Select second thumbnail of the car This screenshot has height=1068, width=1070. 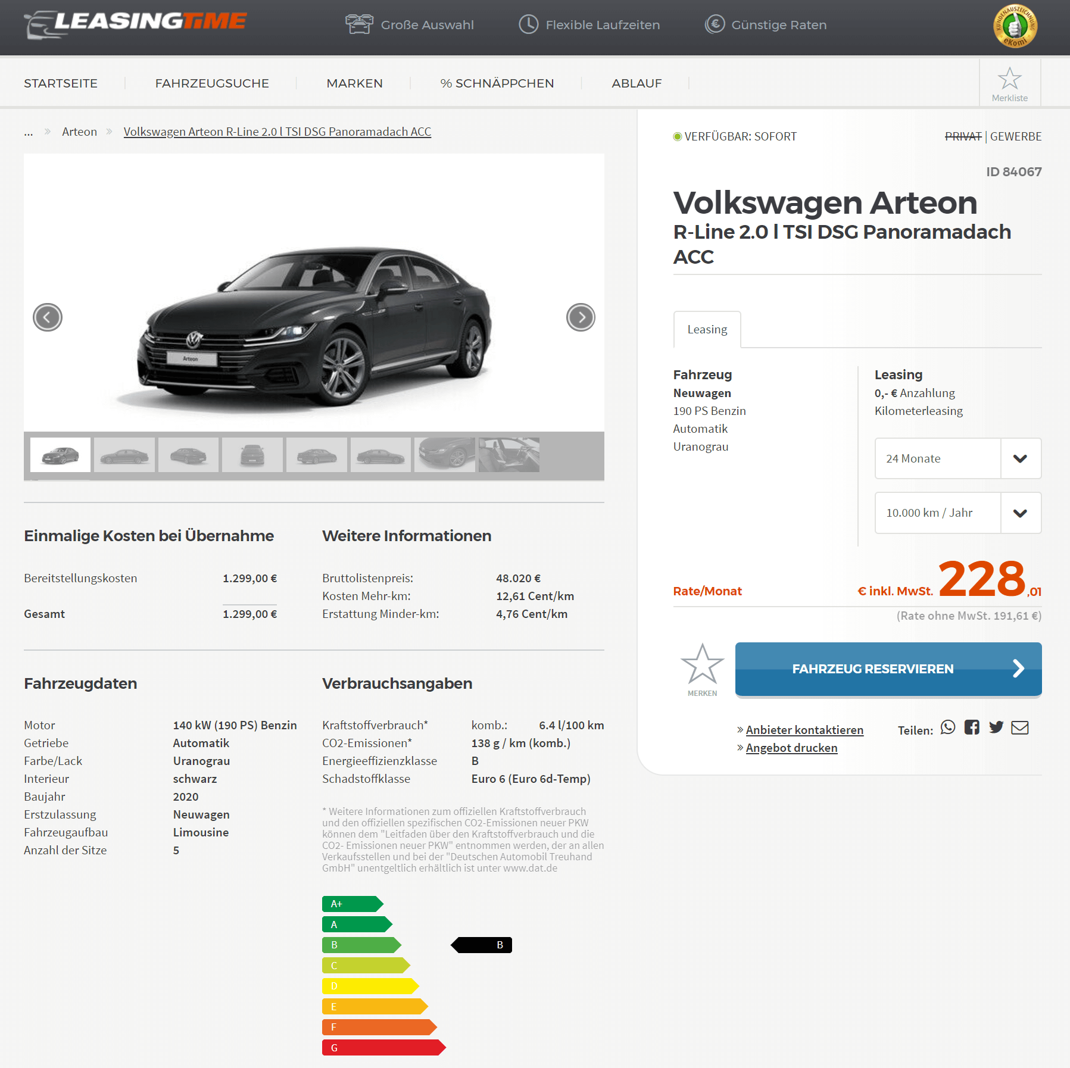[124, 455]
